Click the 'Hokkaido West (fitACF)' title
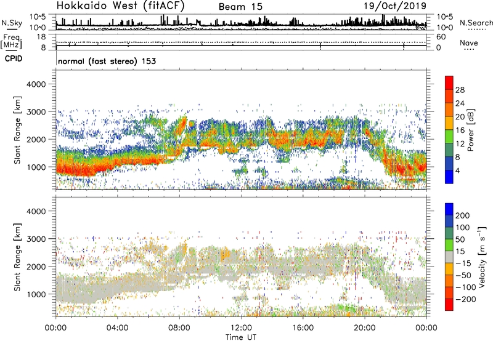The image size is (493, 341). pyautogui.click(x=120, y=6)
